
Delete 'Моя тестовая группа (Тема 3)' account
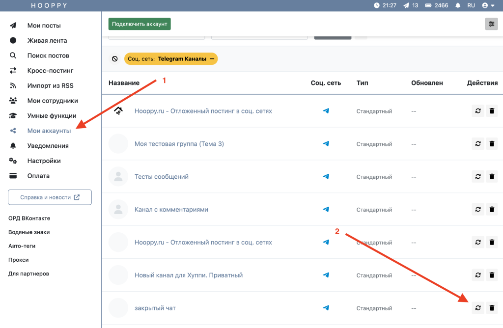tap(492, 144)
